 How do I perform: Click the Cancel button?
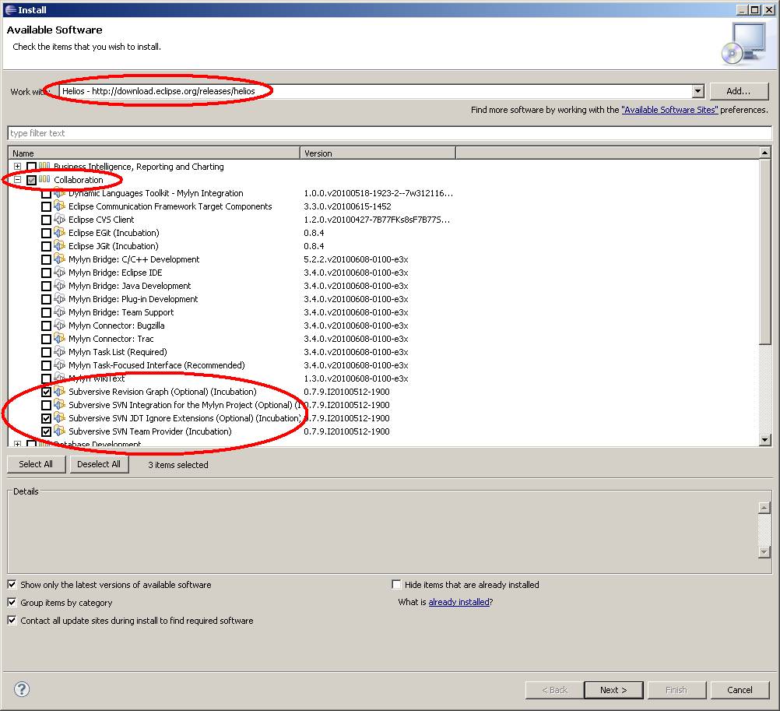click(740, 690)
